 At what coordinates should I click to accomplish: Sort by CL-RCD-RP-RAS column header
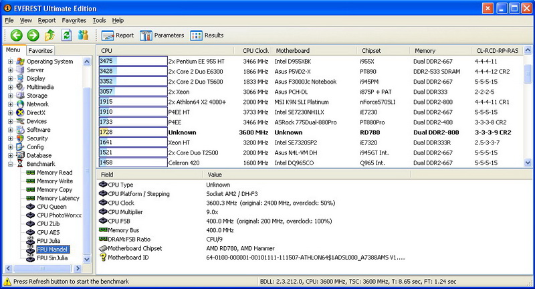coord(497,50)
